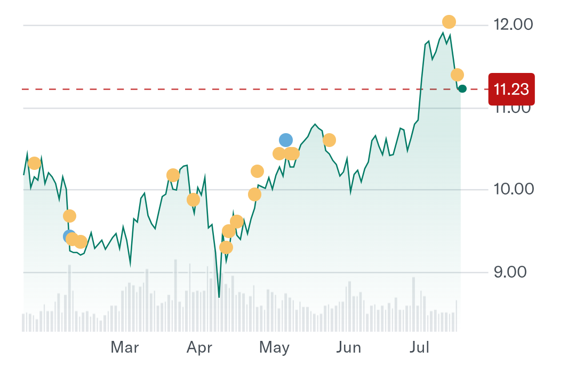Click the 9.00 price axis label
Viewport: 576px width, 367px height.
pyautogui.click(x=511, y=272)
